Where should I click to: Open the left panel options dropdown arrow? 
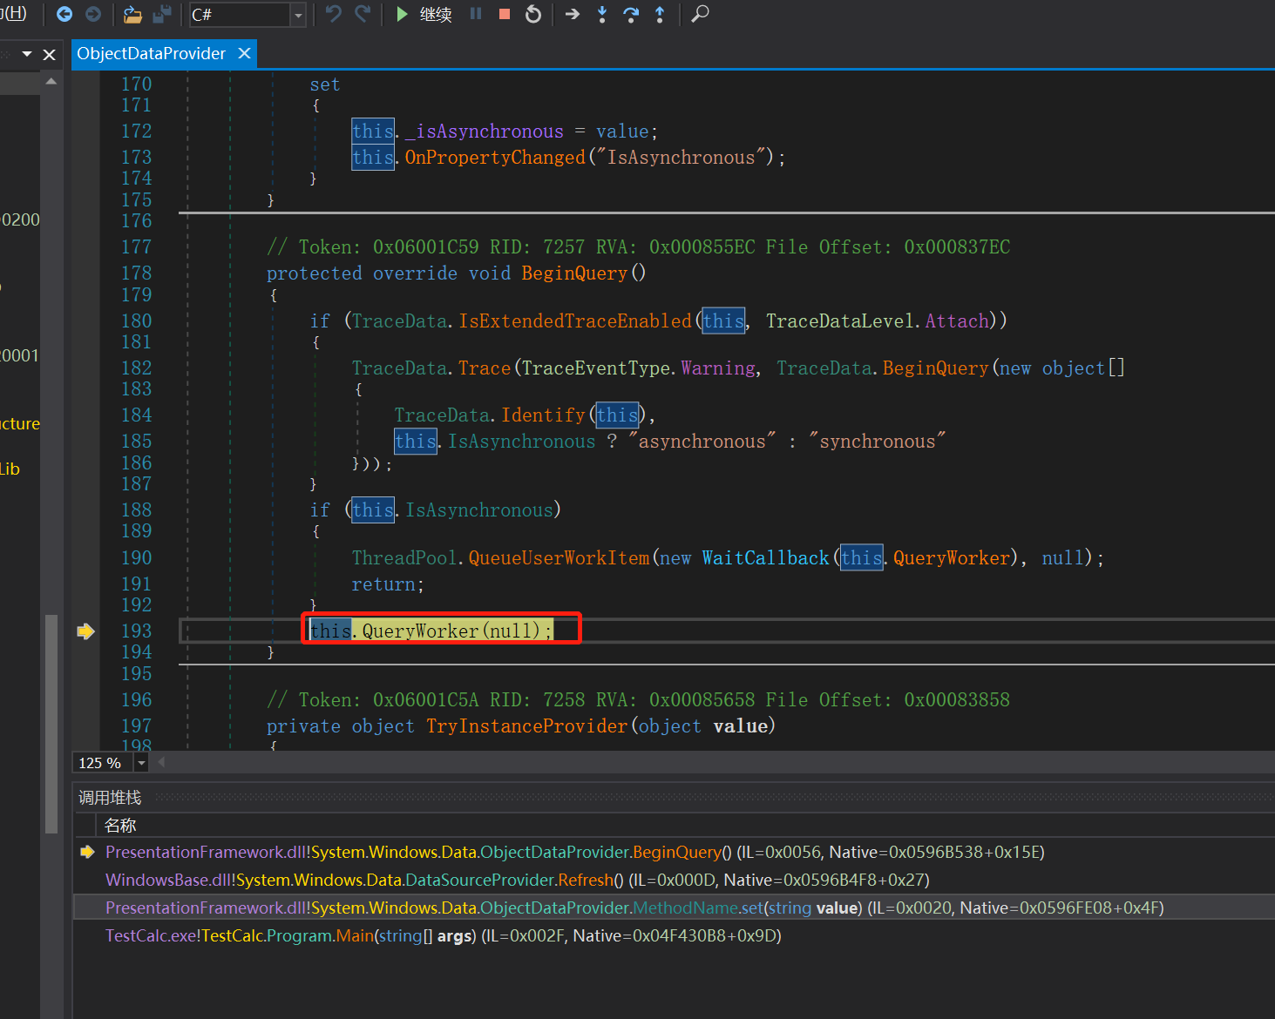(27, 54)
